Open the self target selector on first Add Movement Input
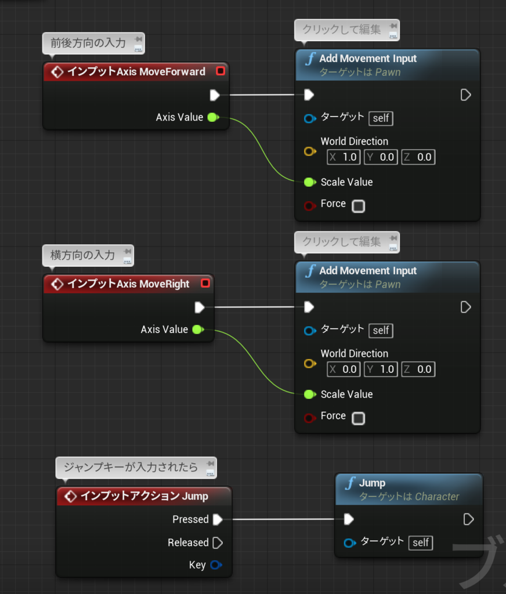The image size is (506, 594). pyautogui.click(x=381, y=118)
